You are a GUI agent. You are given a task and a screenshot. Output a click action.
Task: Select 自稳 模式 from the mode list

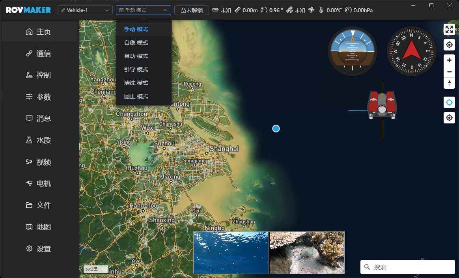tap(136, 43)
